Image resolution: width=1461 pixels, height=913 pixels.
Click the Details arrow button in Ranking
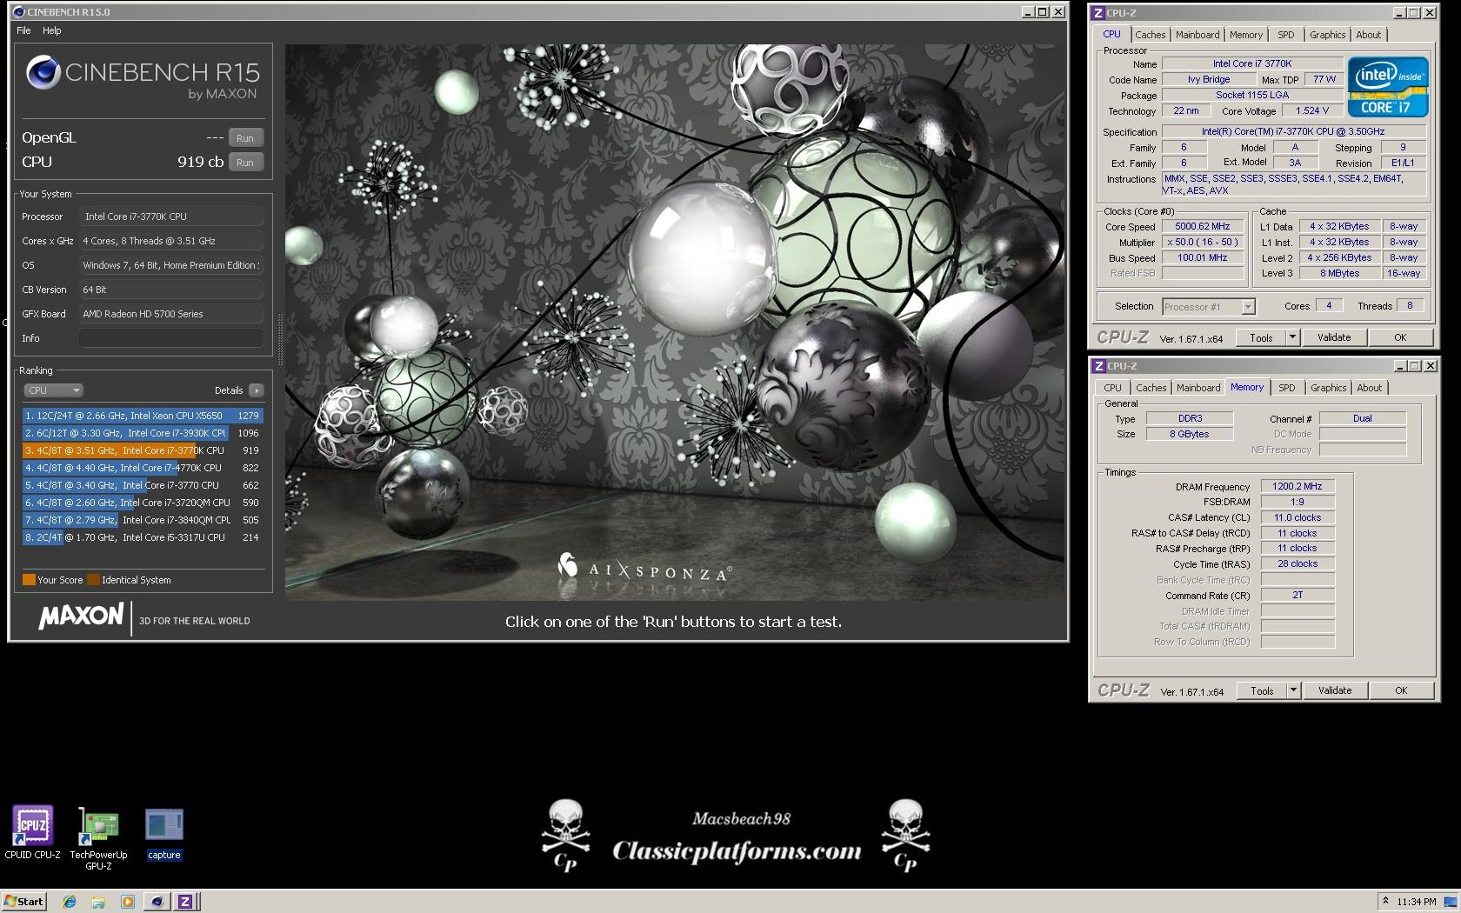pyautogui.click(x=256, y=390)
